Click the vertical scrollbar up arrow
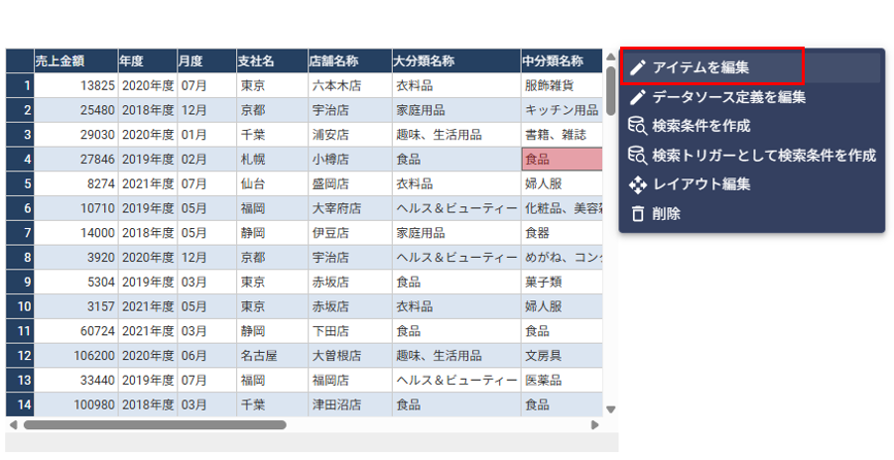The image size is (894, 460). tap(610, 57)
